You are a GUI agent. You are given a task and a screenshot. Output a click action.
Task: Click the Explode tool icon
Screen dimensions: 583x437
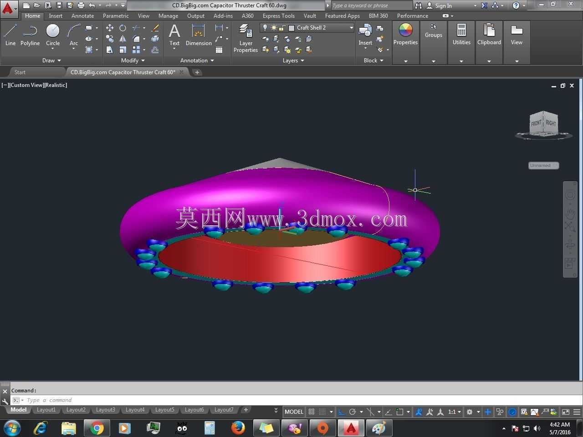155,39
